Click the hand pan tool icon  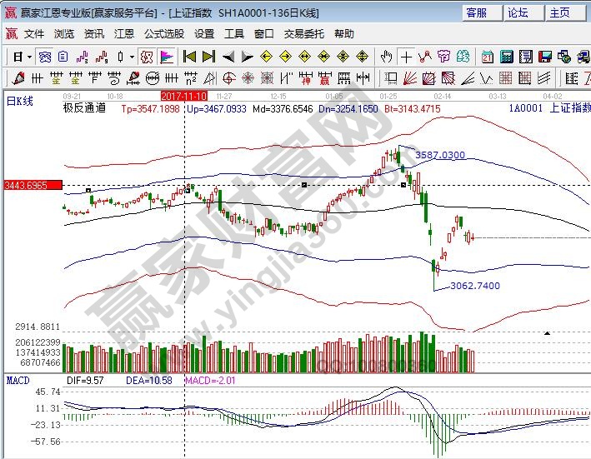pos(386,57)
